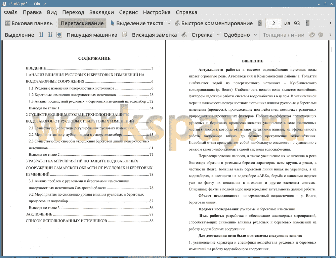This screenshot has height=258, width=336.
Task: Open the Переход menu
Action: [73, 12]
